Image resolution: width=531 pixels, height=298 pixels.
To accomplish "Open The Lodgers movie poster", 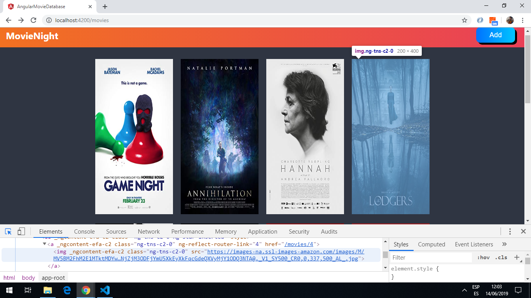I will [x=391, y=137].
